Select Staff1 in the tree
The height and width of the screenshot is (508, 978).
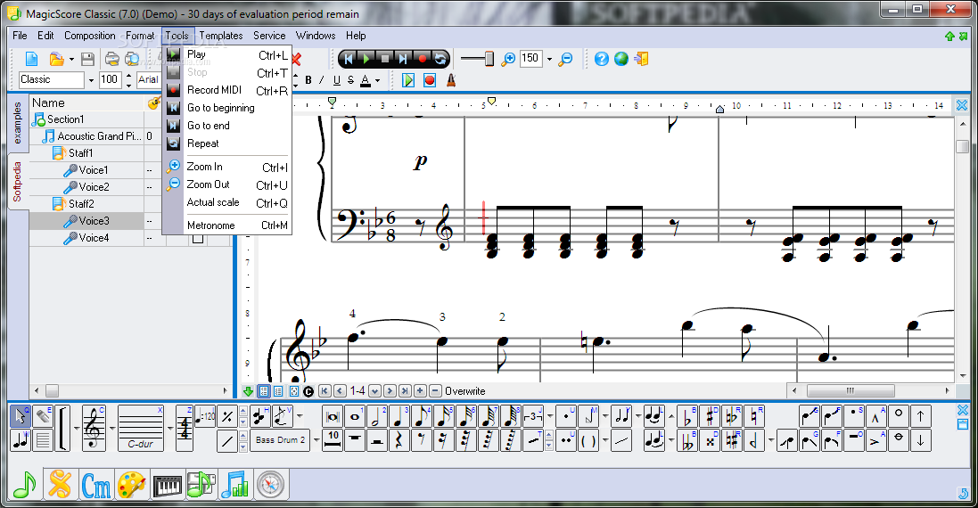click(80, 152)
